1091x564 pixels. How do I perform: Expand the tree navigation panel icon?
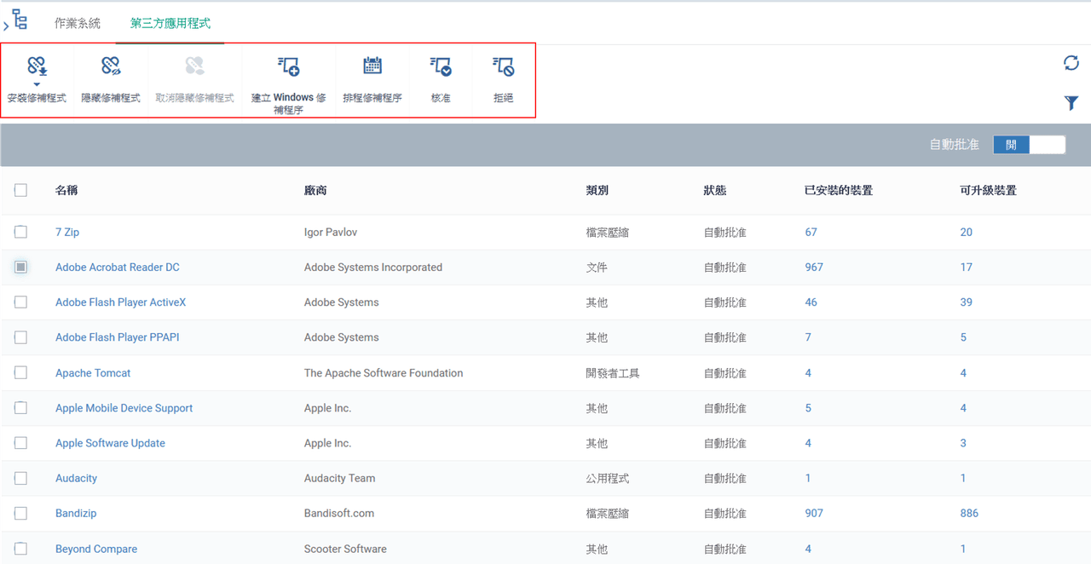pyautogui.click(x=16, y=20)
